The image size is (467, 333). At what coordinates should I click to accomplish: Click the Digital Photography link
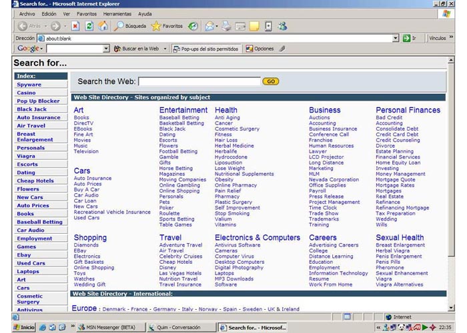(239, 268)
